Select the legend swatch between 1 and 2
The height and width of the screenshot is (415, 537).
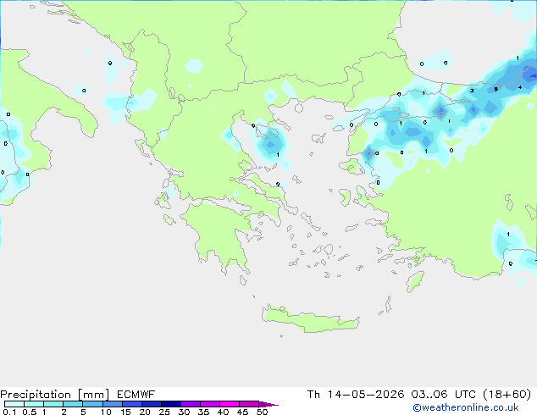53,404
